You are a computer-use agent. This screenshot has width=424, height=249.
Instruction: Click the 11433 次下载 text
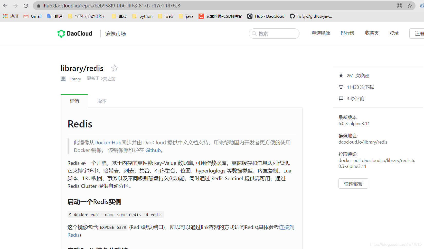[360, 87]
